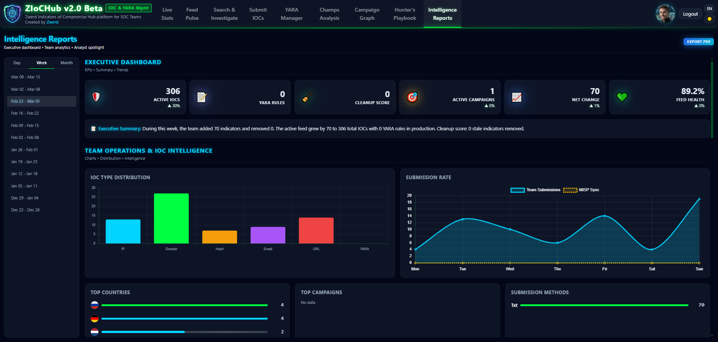The image size is (718, 342).
Task: Open the Campaign Graph nav tab
Action: point(367,14)
